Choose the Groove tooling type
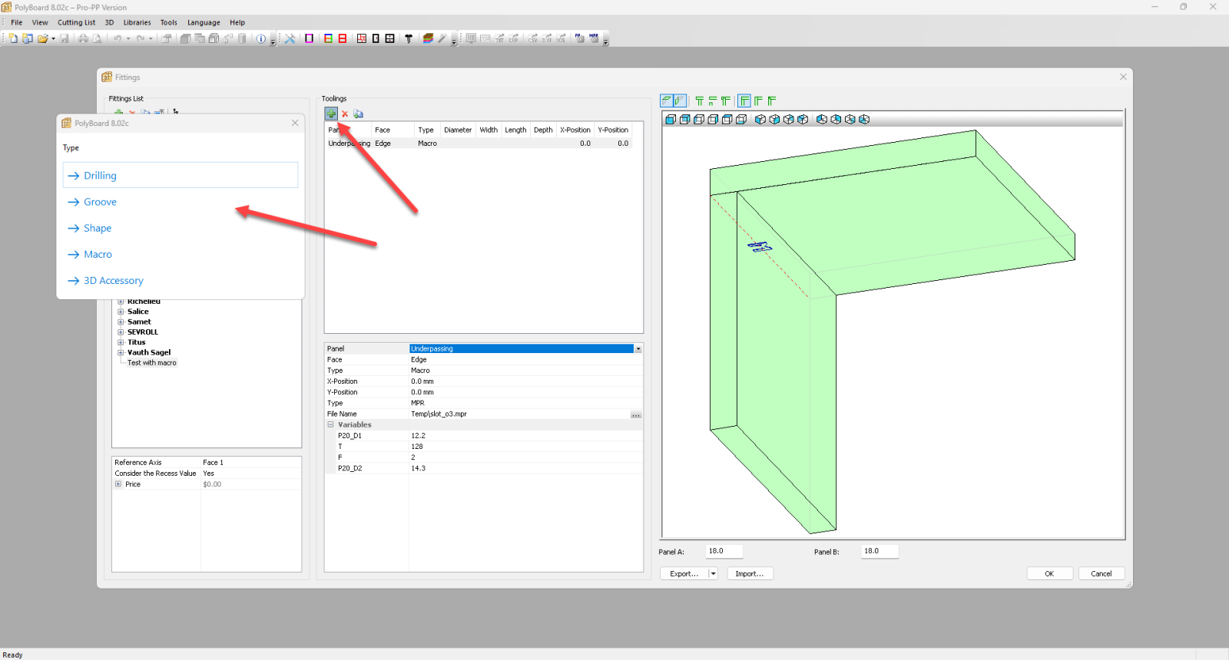This screenshot has height=660, width=1229. (x=100, y=202)
